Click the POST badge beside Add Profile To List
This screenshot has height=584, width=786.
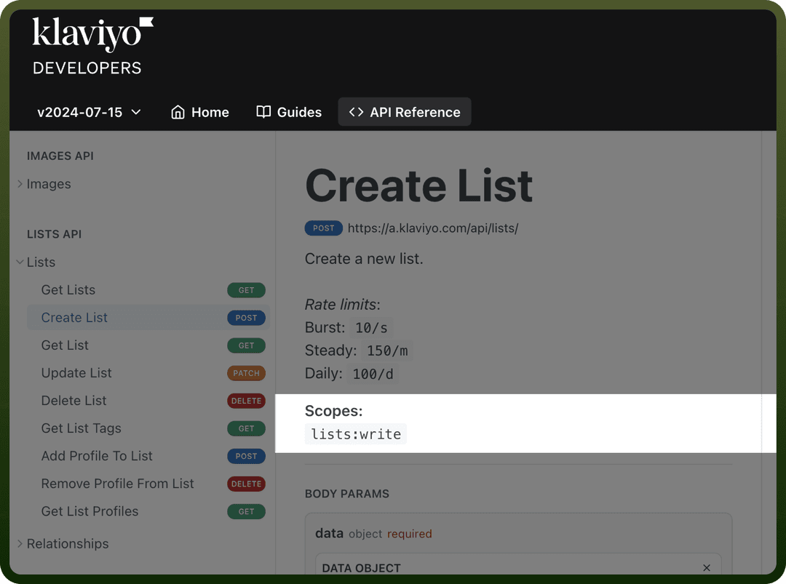[x=246, y=456]
